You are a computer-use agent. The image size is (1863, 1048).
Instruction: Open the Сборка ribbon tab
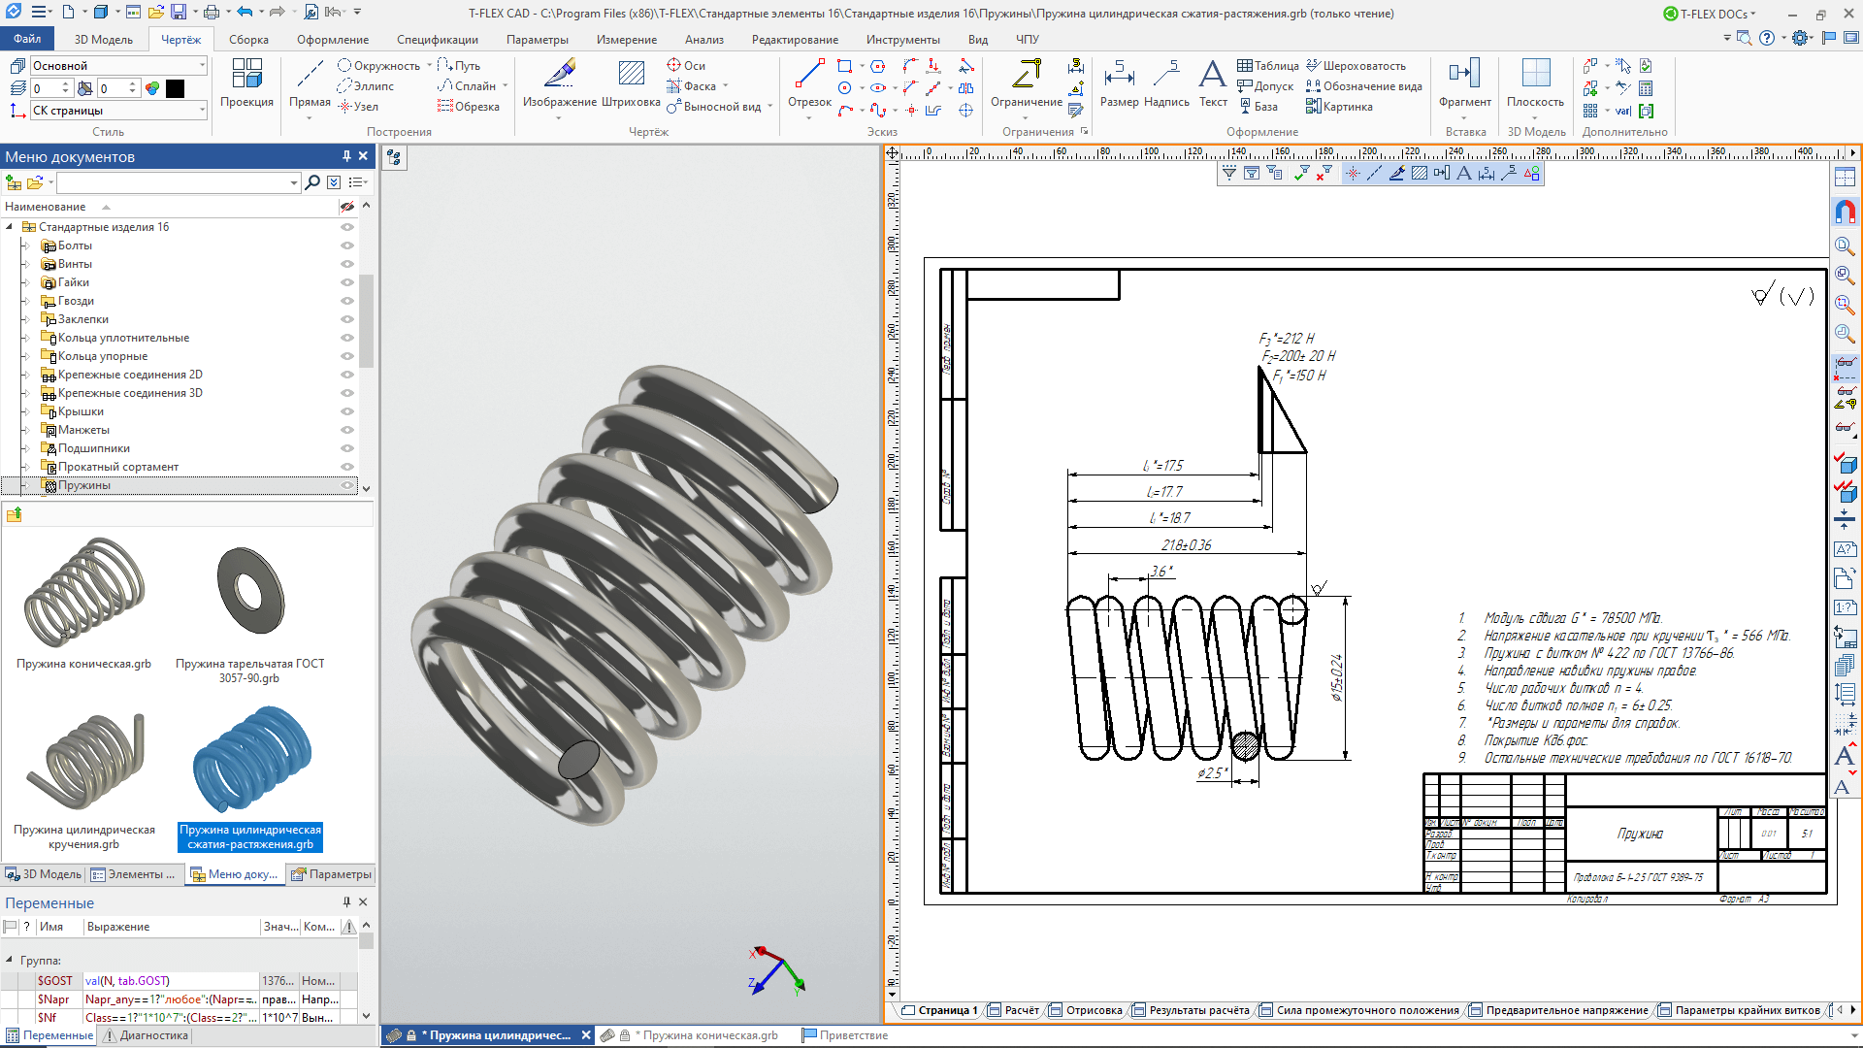pos(248,40)
